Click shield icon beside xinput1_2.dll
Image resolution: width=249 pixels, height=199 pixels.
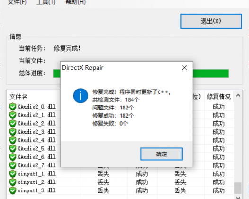(x=13, y=182)
